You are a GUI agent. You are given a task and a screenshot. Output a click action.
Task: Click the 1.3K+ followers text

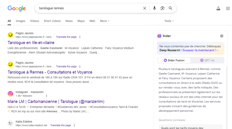tap(24, 96)
